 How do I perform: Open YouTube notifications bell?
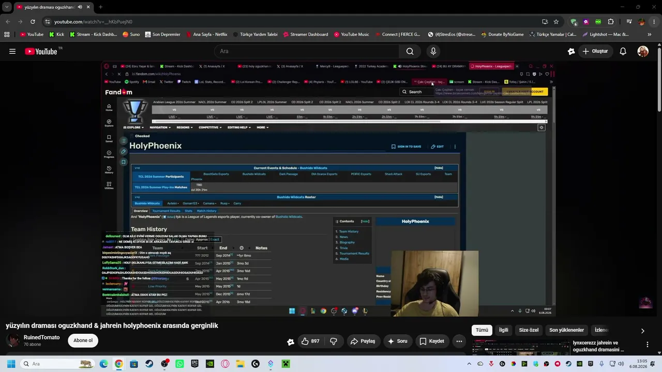click(623, 51)
